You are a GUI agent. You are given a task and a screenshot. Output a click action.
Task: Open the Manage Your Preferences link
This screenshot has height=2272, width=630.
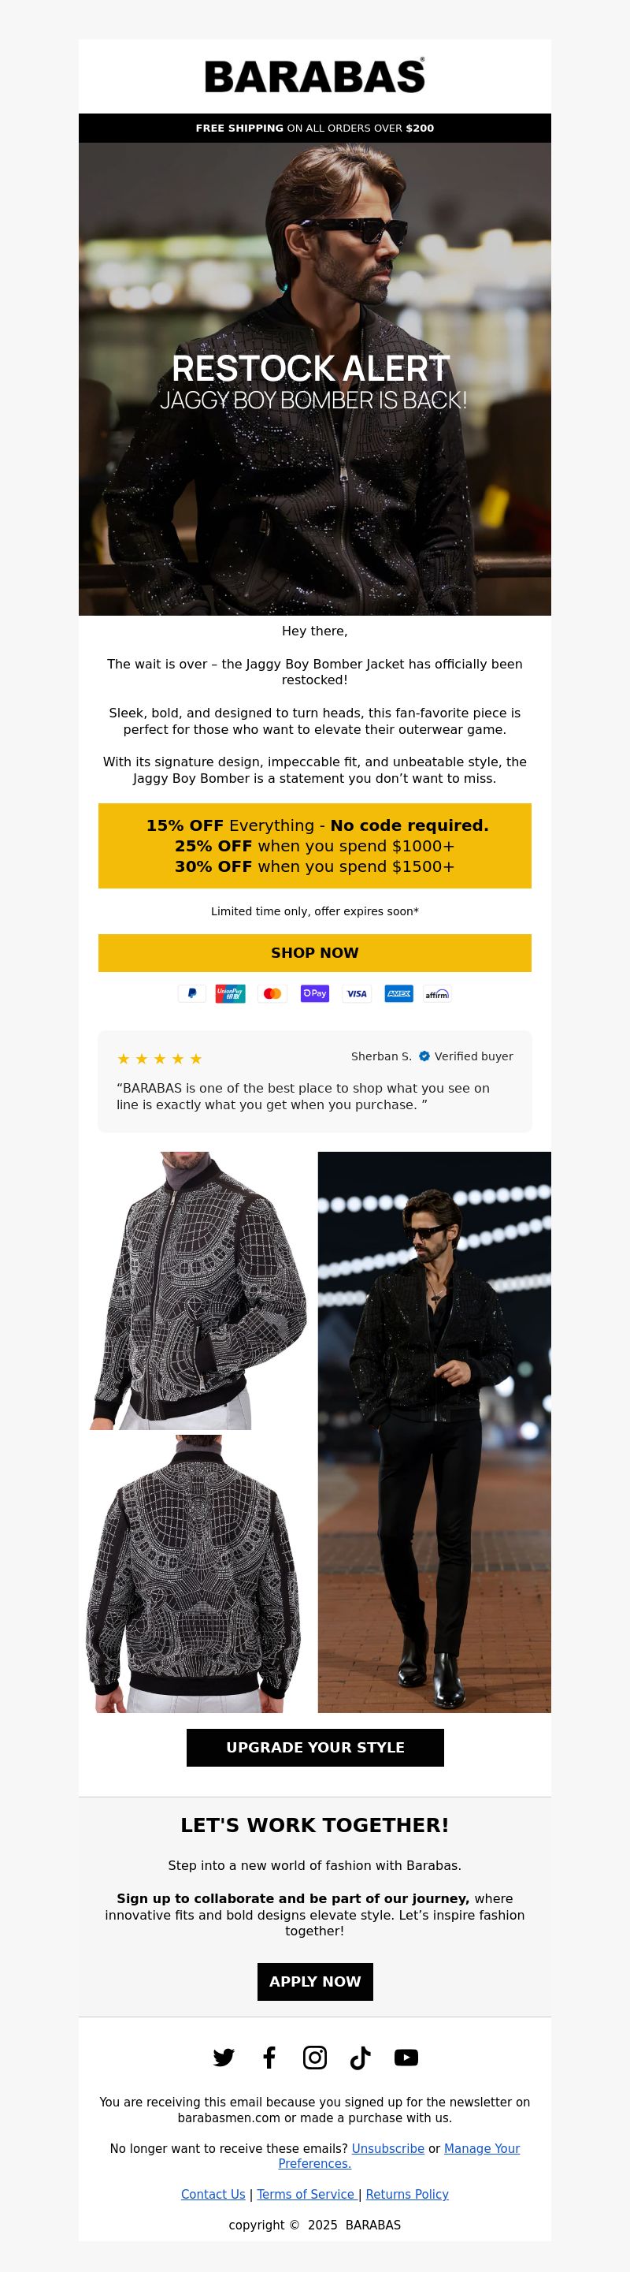(x=399, y=2155)
